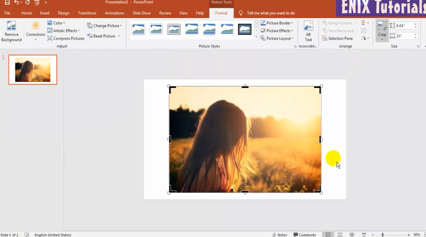Toggle the Comments pane
The height and width of the screenshot is (237, 426).
pyautogui.click(x=305, y=235)
